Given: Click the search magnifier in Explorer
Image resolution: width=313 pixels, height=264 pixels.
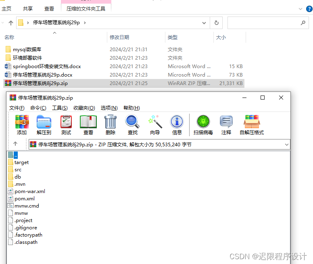Looking at the screenshot, I should (303, 23).
